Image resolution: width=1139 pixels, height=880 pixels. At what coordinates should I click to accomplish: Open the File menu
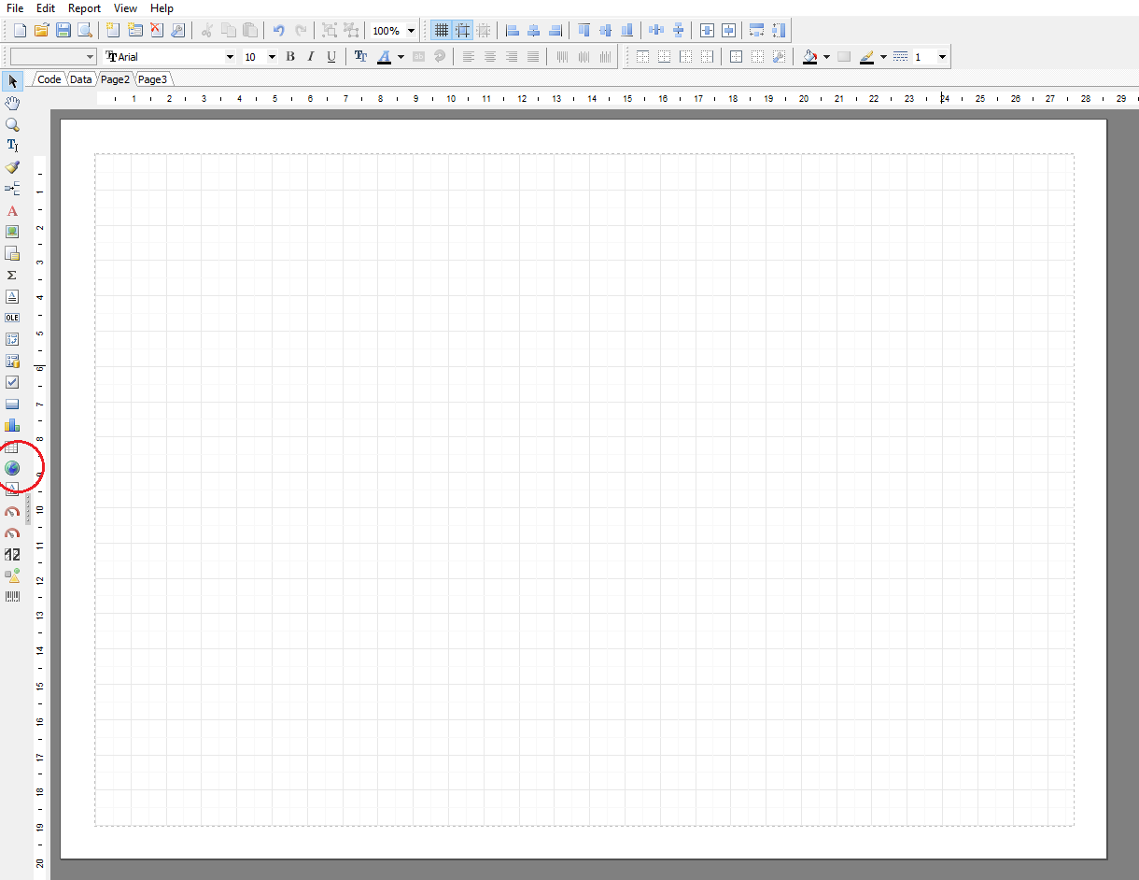[x=15, y=8]
